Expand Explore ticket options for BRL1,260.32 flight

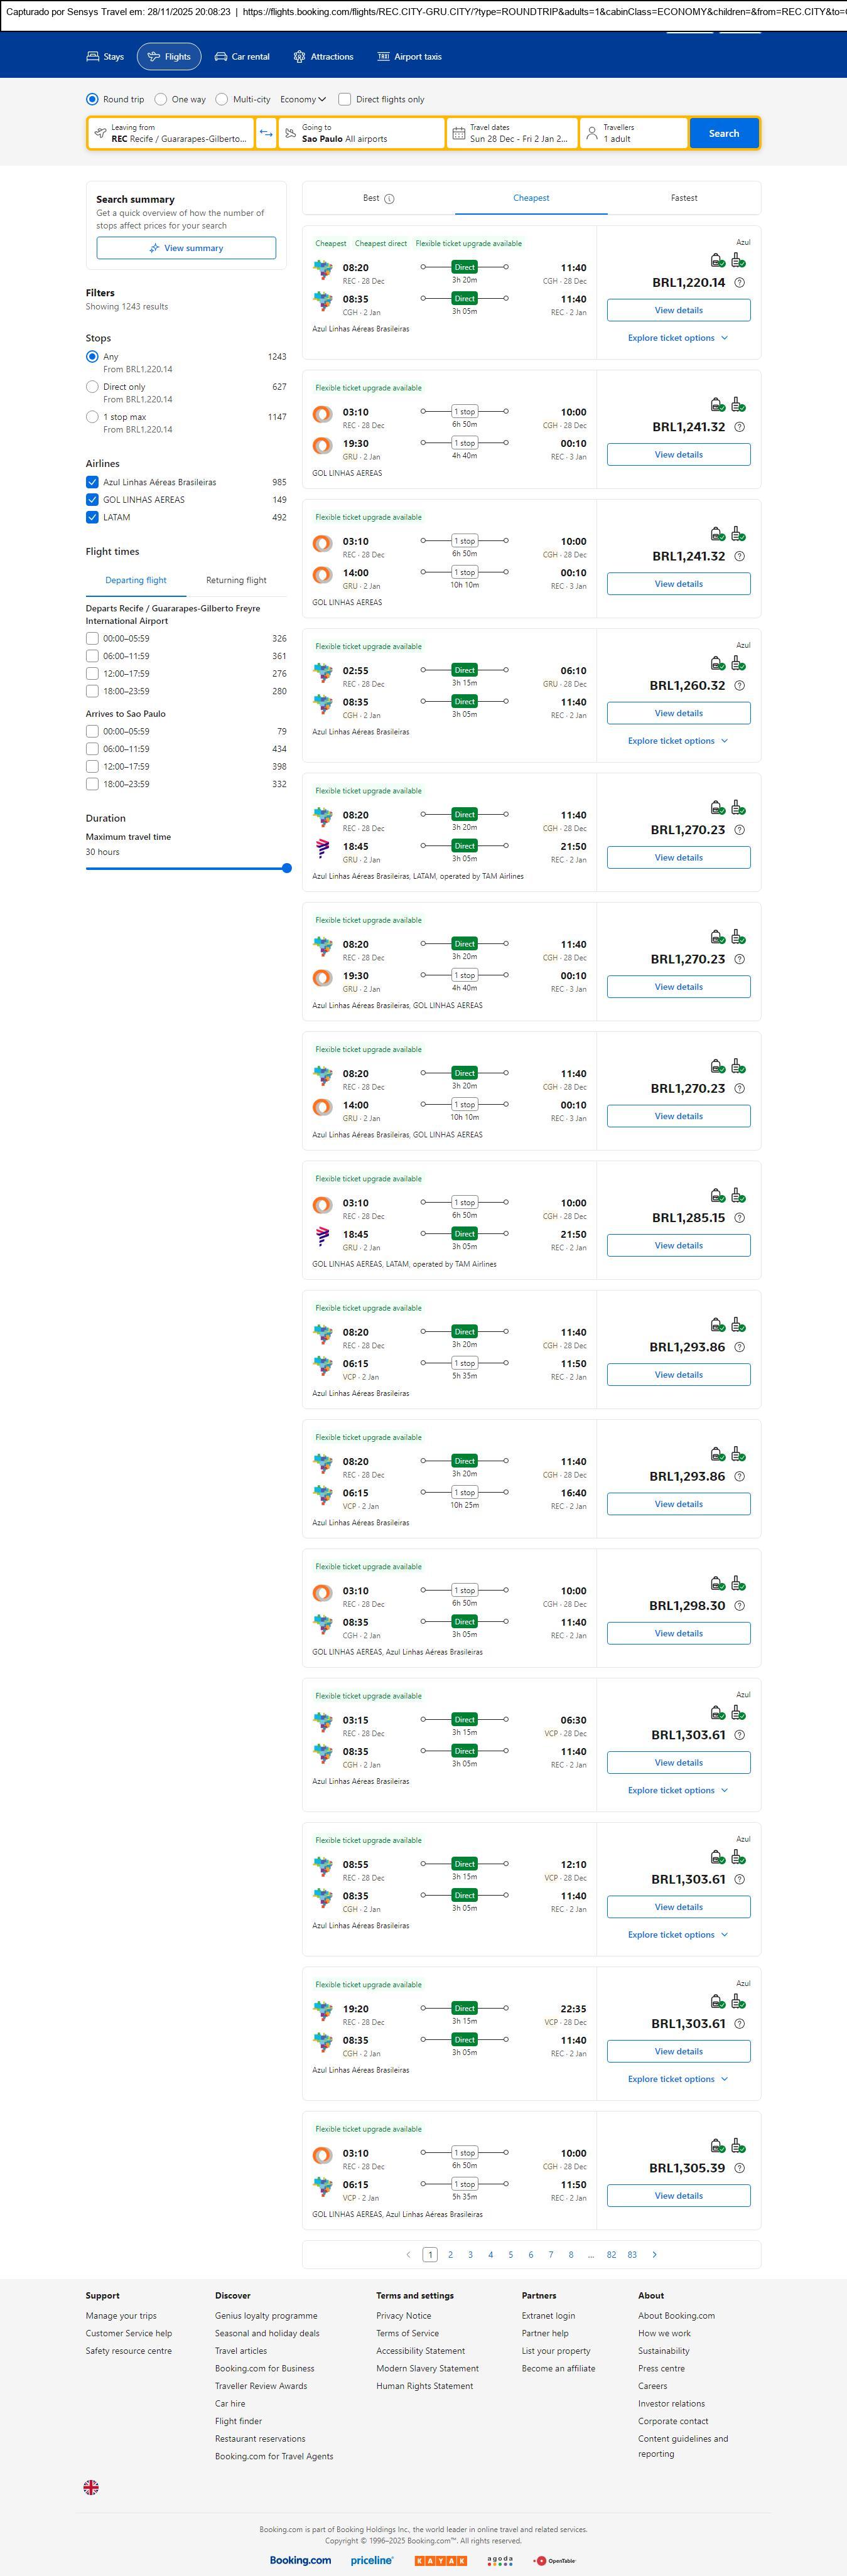click(677, 741)
